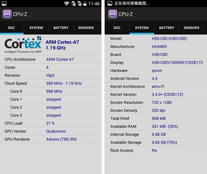
Task: Open SOC tab in left screenshot
Action: (11, 28)
